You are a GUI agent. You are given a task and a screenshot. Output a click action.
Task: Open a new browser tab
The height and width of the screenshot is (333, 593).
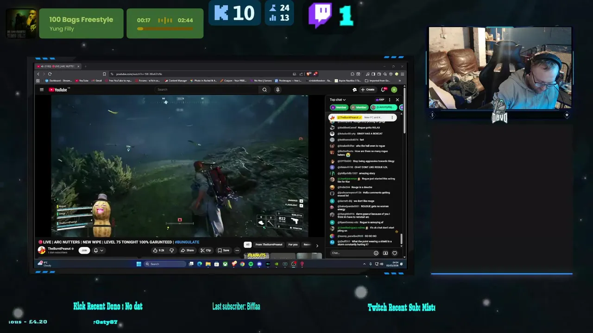pos(85,66)
